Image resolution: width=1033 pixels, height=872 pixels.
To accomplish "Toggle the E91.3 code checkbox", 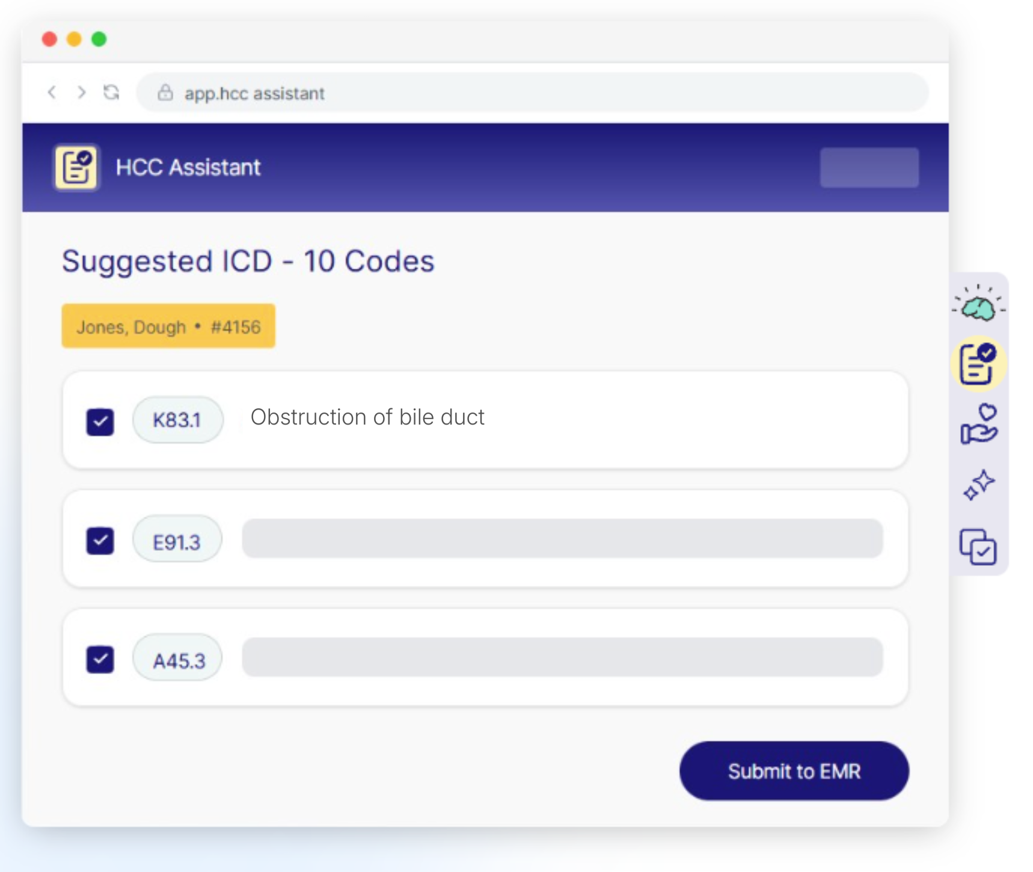I will click(100, 540).
